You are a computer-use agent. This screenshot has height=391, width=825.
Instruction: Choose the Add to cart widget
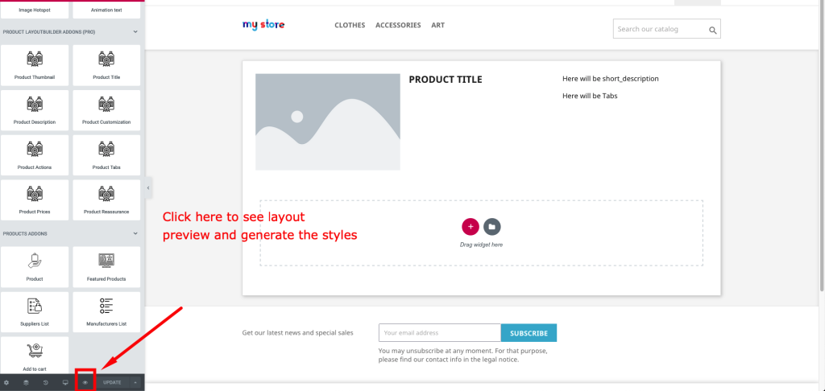click(x=35, y=356)
